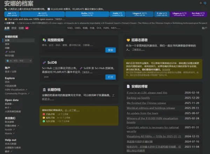The height and width of the screenshot is (154, 210).
Task: Switch to the 搜索 top navigation tab
Action: coord(14,28)
